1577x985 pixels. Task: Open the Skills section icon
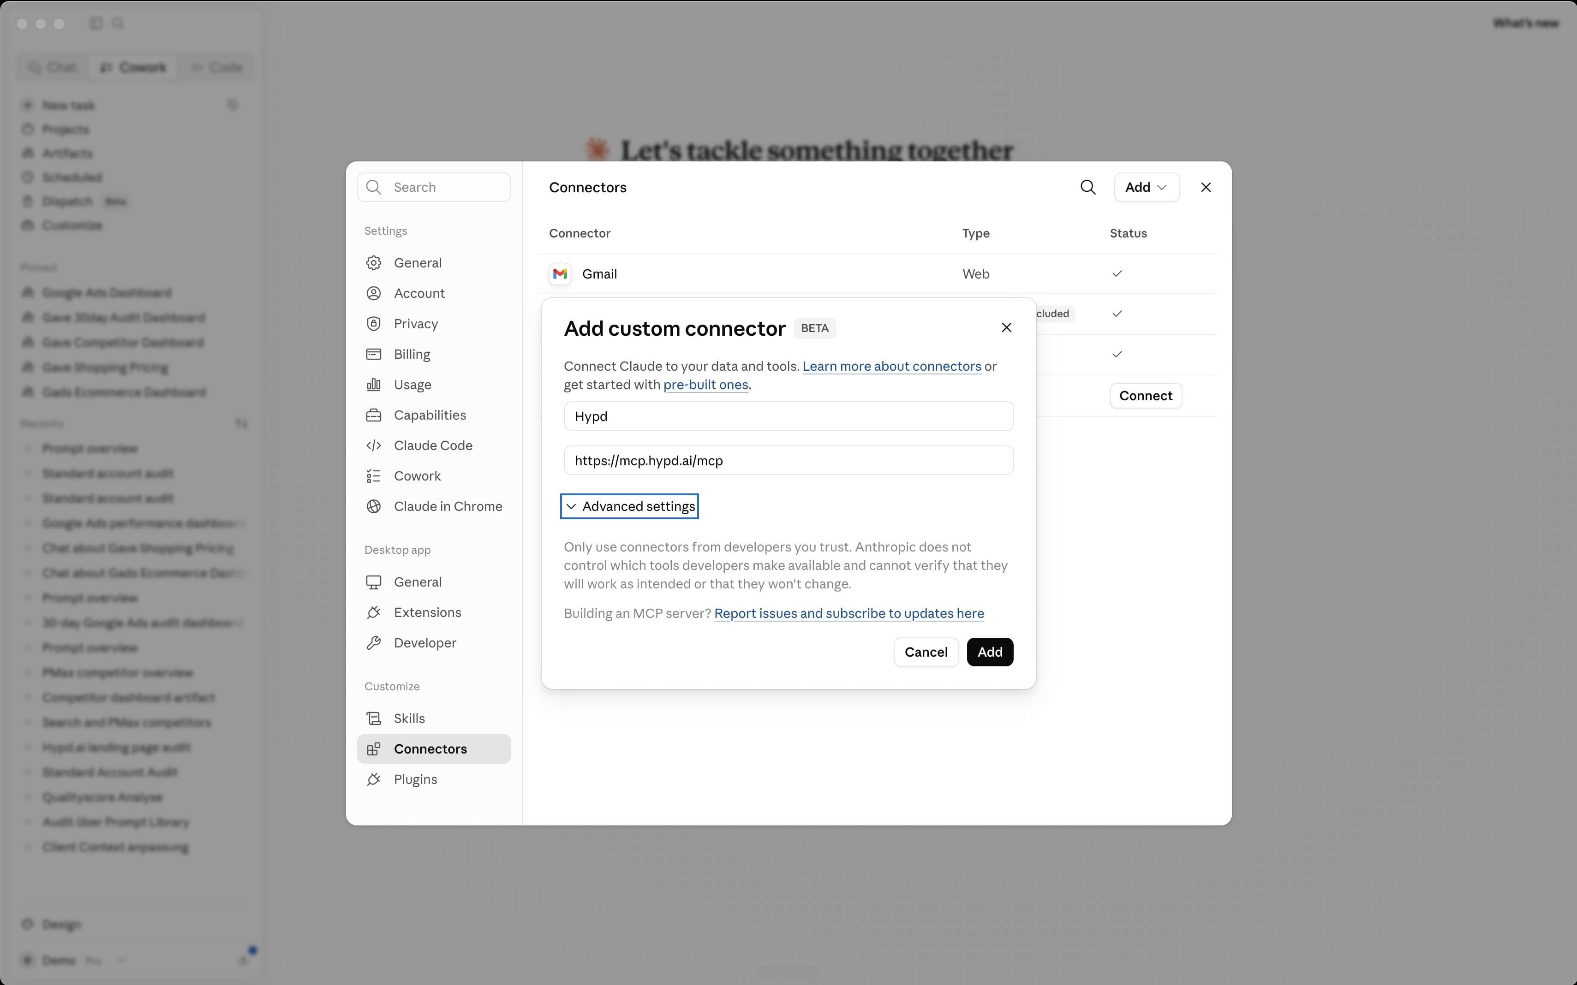[x=373, y=718]
